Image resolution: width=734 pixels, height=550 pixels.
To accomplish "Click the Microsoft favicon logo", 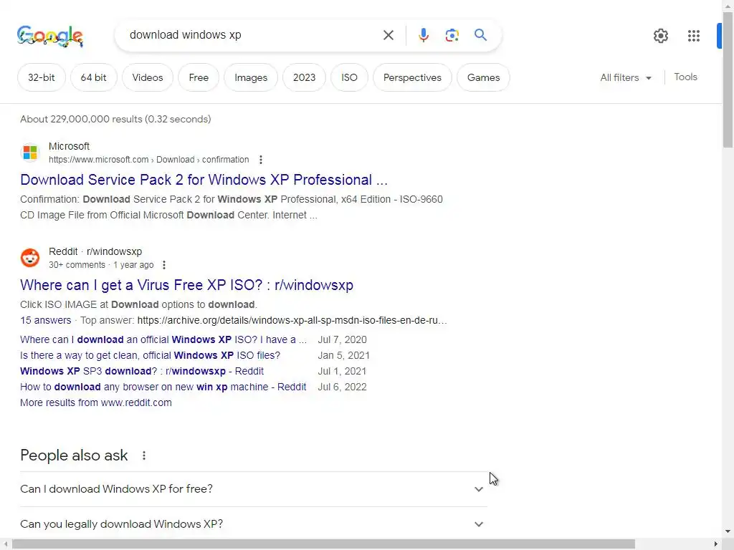I will [x=30, y=153].
